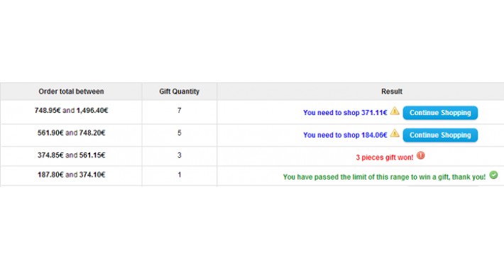Click Continue Shopping in the 7-gift row
This screenshot has height=270, width=504.
(x=440, y=113)
